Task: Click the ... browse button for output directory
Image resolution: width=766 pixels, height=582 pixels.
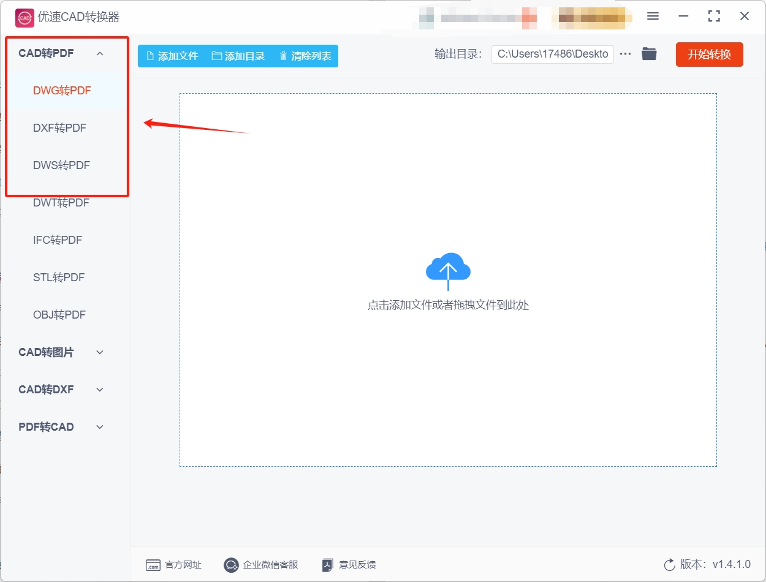Action: (625, 54)
